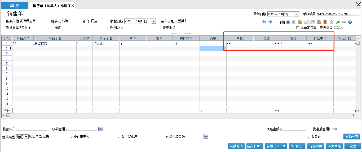362x152 pixels.
Task: Click the 满额促销 button
Action: click(236, 146)
